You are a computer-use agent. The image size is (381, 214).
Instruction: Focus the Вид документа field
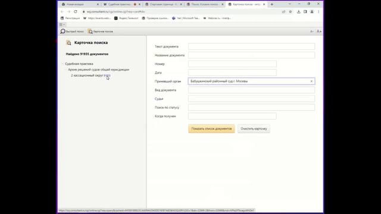(251, 90)
